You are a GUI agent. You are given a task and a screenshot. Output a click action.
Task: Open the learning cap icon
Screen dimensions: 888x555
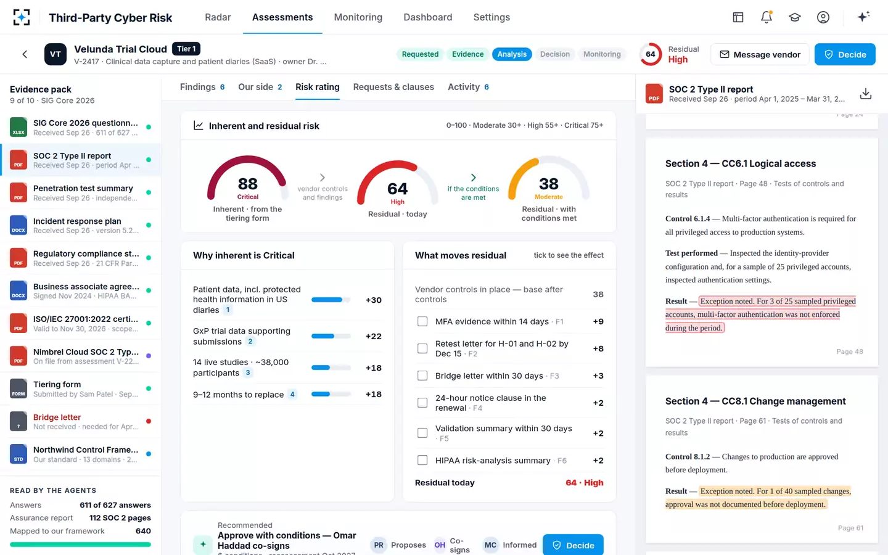coord(795,17)
